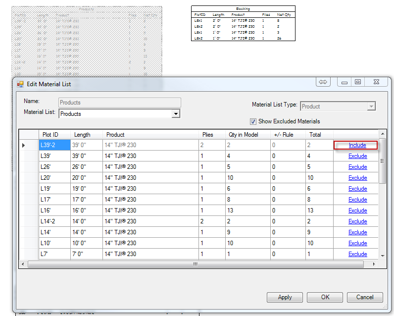Exclude the L19' row
394x316 pixels.
tap(357, 189)
